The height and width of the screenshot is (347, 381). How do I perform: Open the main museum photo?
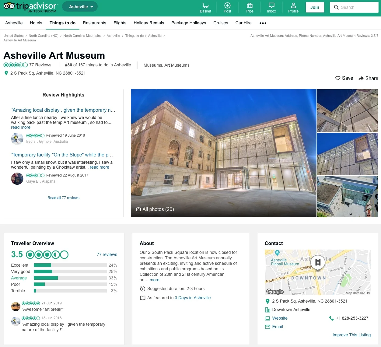224,153
